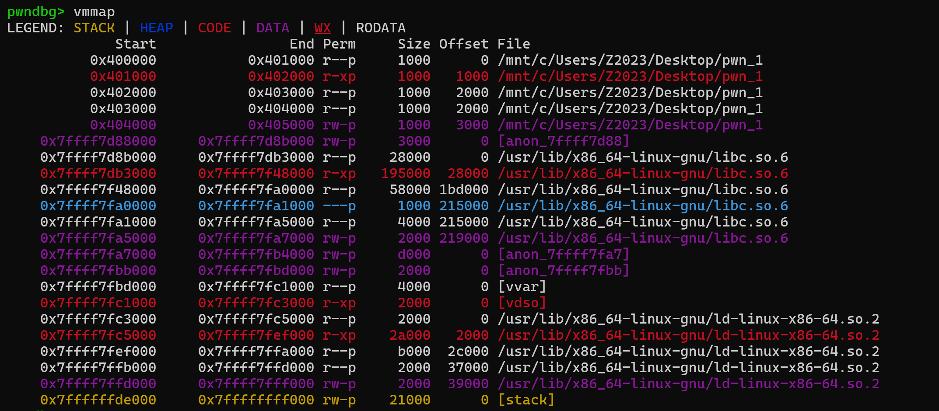Click the underlined WX legend entry
The image size is (939, 411).
click(x=322, y=28)
